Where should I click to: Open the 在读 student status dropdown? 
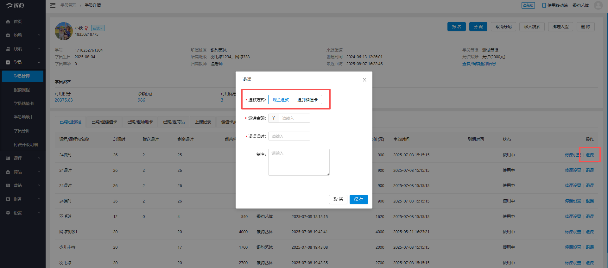click(x=98, y=28)
